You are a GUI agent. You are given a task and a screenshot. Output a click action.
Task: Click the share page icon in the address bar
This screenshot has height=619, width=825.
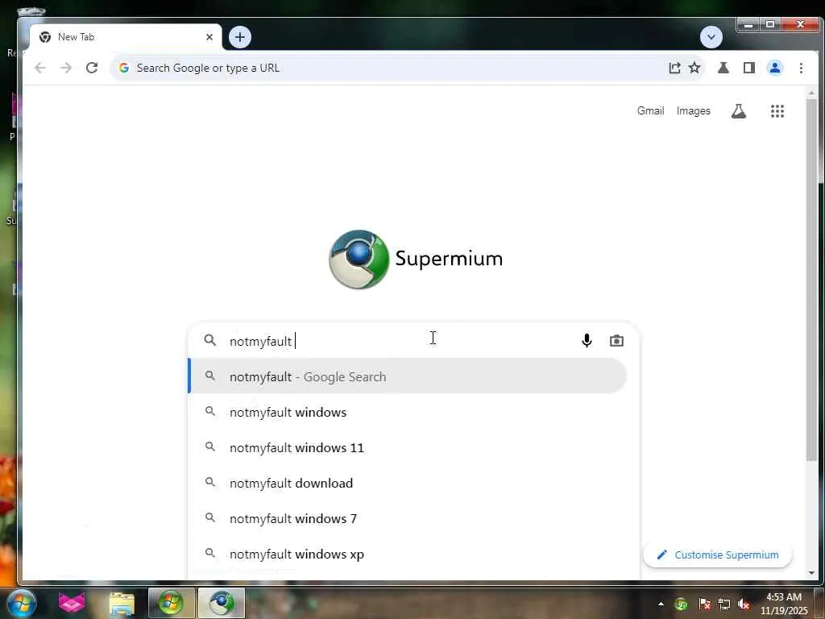(674, 68)
